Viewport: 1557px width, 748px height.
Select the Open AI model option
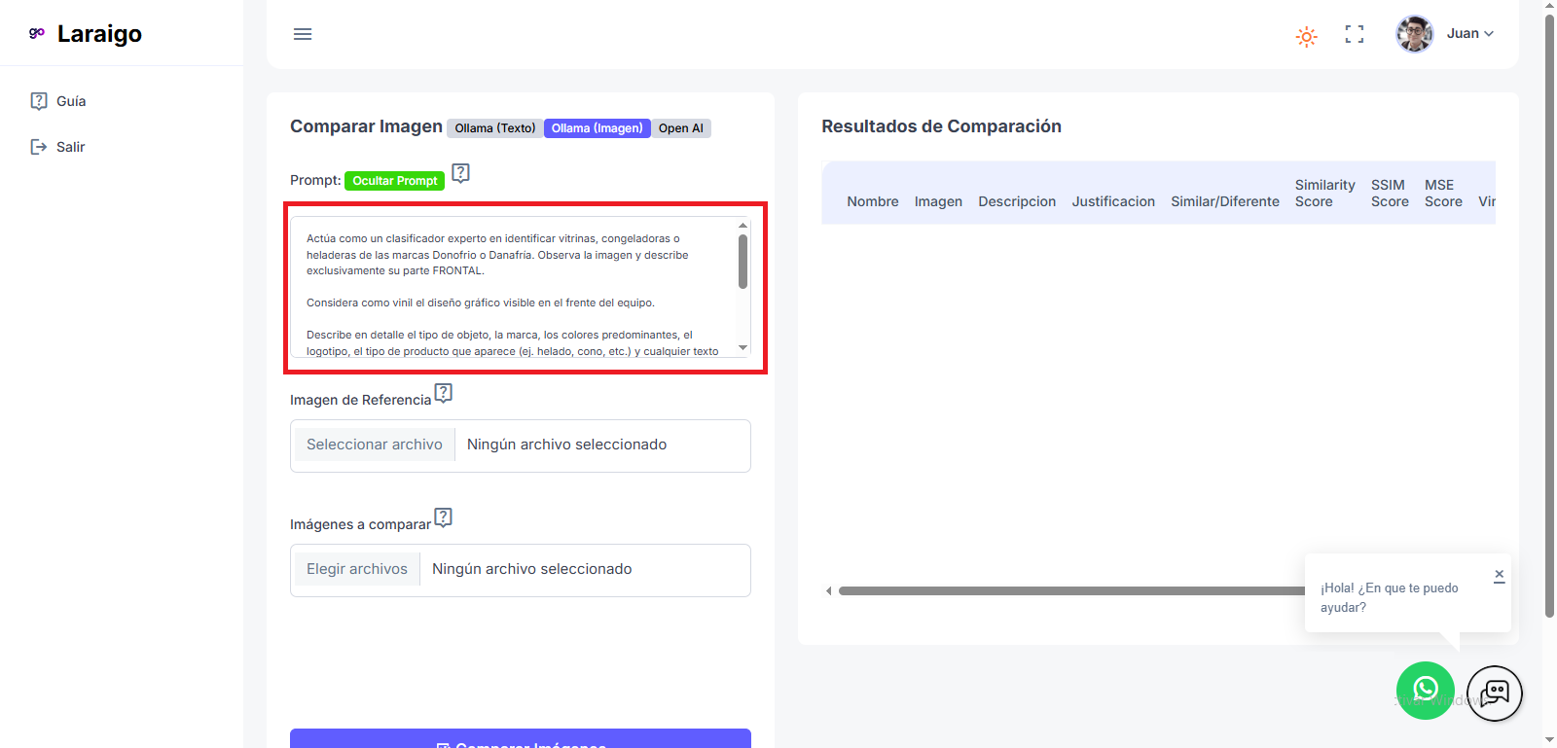[680, 128]
